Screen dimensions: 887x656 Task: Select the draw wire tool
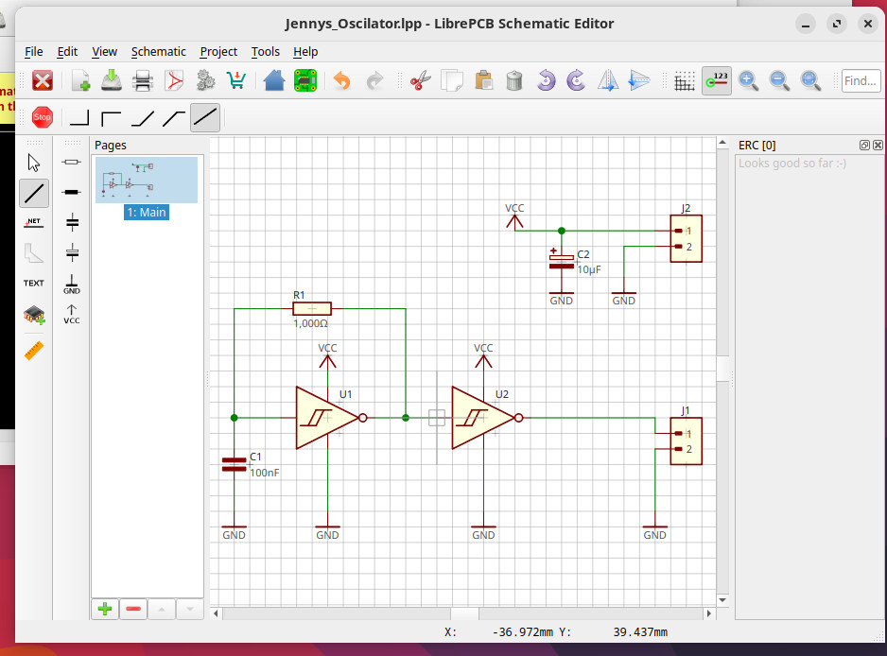tap(34, 193)
